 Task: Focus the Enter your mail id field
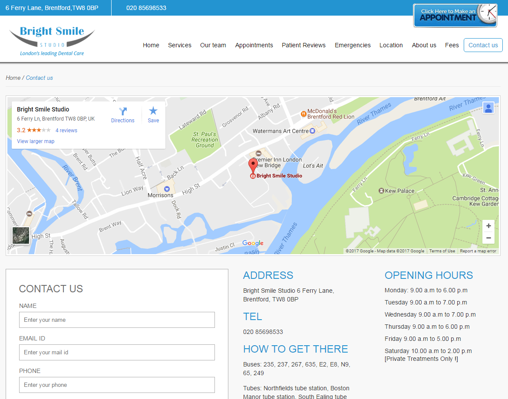click(x=117, y=353)
